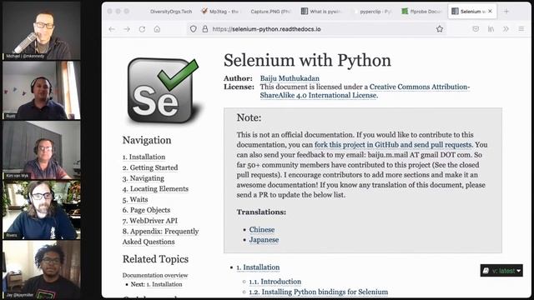Viewport: 534px width, 300px height.
Task: Bookmark this page with the star icon
Action: pyautogui.click(x=440, y=29)
